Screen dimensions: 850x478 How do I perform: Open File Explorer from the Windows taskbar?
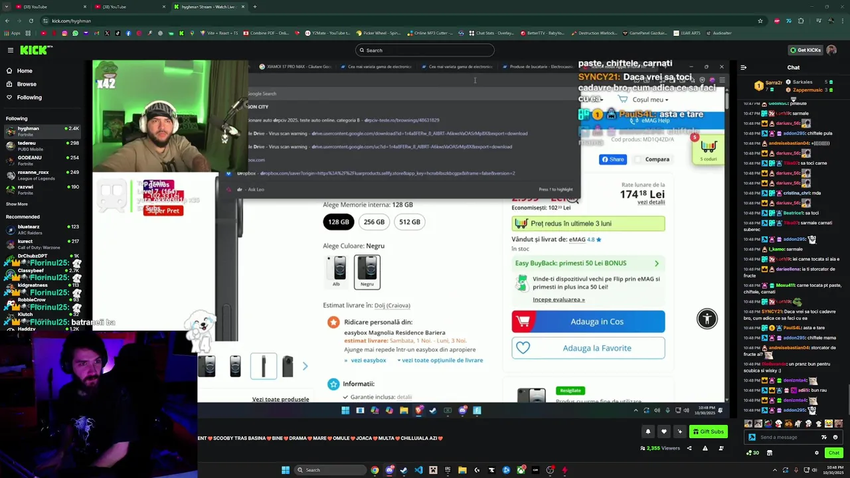pos(462,470)
